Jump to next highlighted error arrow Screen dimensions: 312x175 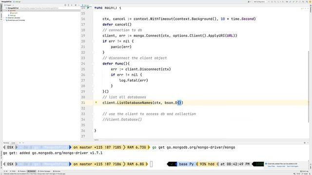pyautogui.click(x=308, y=8)
